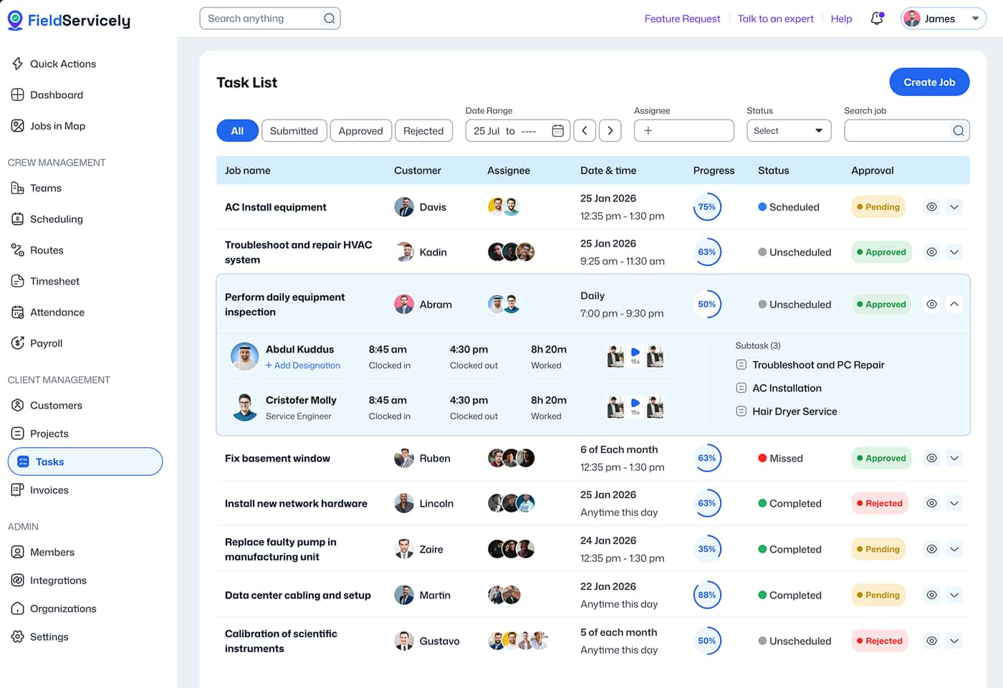
Task: Open the Scheduling page
Action: coord(57,219)
